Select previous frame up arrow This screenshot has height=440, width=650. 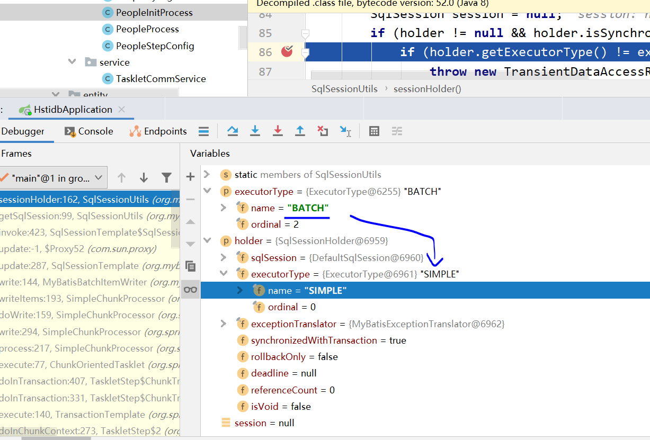(121, 178)
